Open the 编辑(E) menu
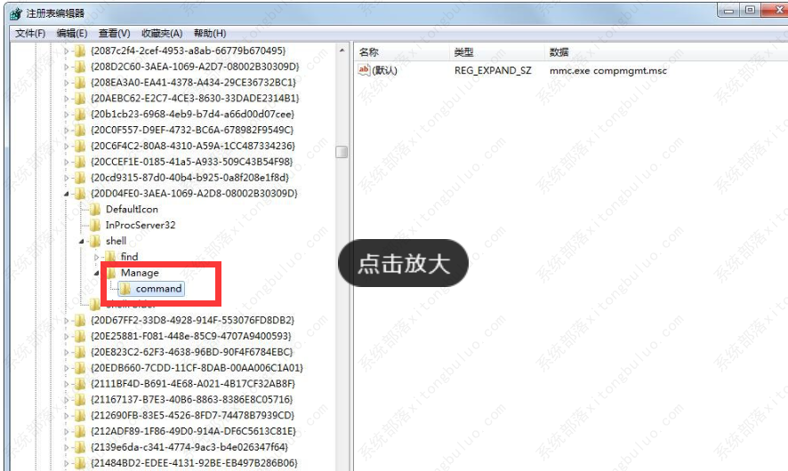Image resolution: width=788 pixels, height=471 pixels. 72,33
